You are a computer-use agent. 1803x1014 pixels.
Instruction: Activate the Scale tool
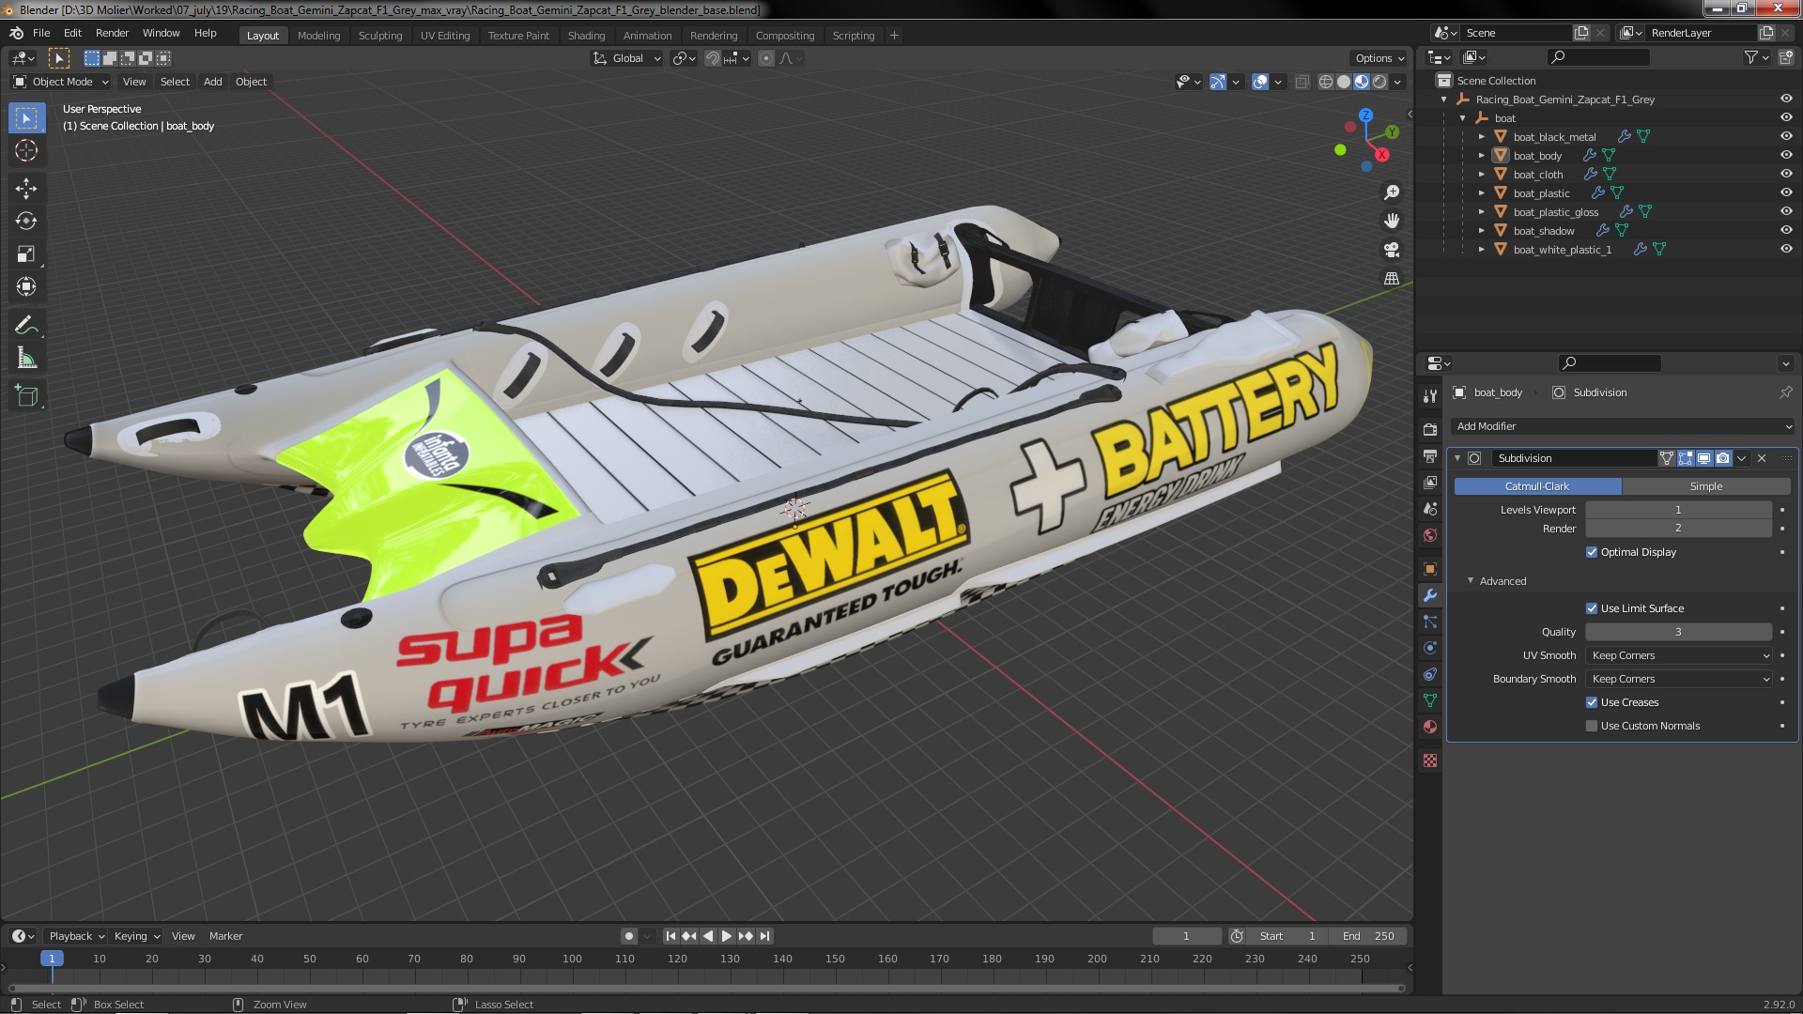26,254
